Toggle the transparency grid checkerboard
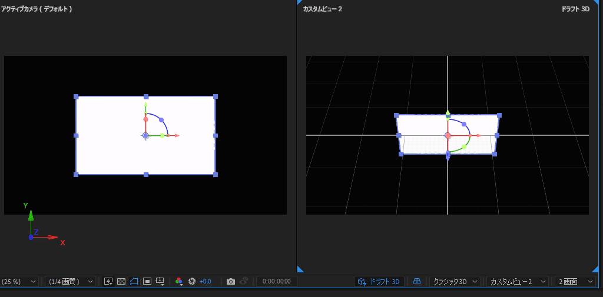This screenshot has width=603, height=297. point(121,281)
